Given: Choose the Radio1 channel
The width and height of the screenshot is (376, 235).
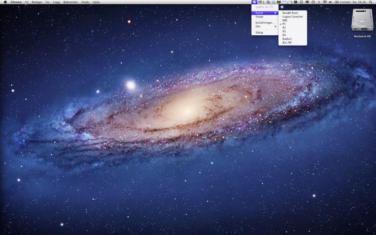Looking at the screenshot, I should point(292,39).
